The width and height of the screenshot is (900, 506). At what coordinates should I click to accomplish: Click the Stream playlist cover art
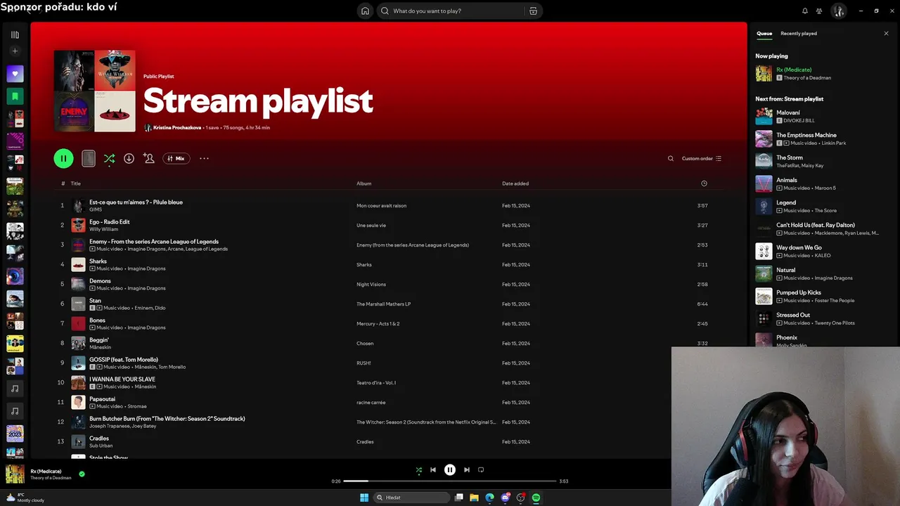[95, 91]
